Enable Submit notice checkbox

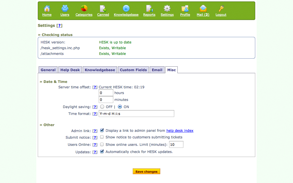point(102,137)
